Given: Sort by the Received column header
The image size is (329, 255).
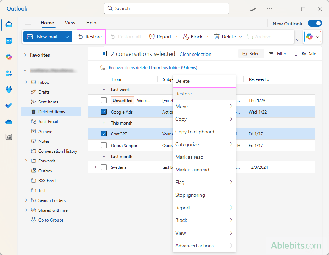Looking at the screenshot, I should tap(259, 79).
